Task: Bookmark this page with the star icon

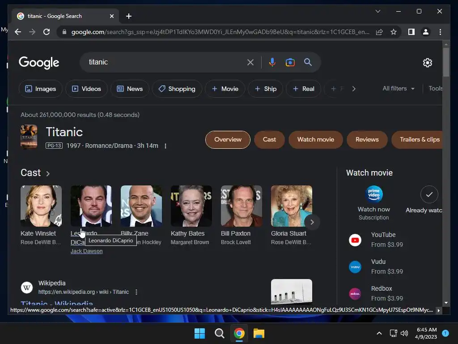Action: (394, 32)
